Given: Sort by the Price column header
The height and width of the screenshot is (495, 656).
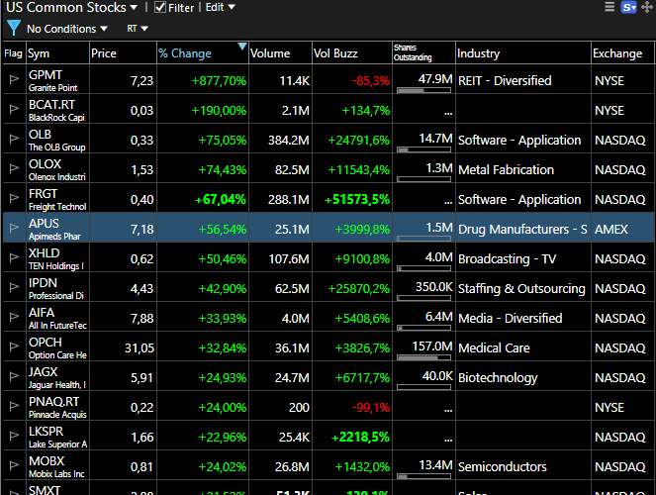Looking at the screenshot, I should coord(123,53).
